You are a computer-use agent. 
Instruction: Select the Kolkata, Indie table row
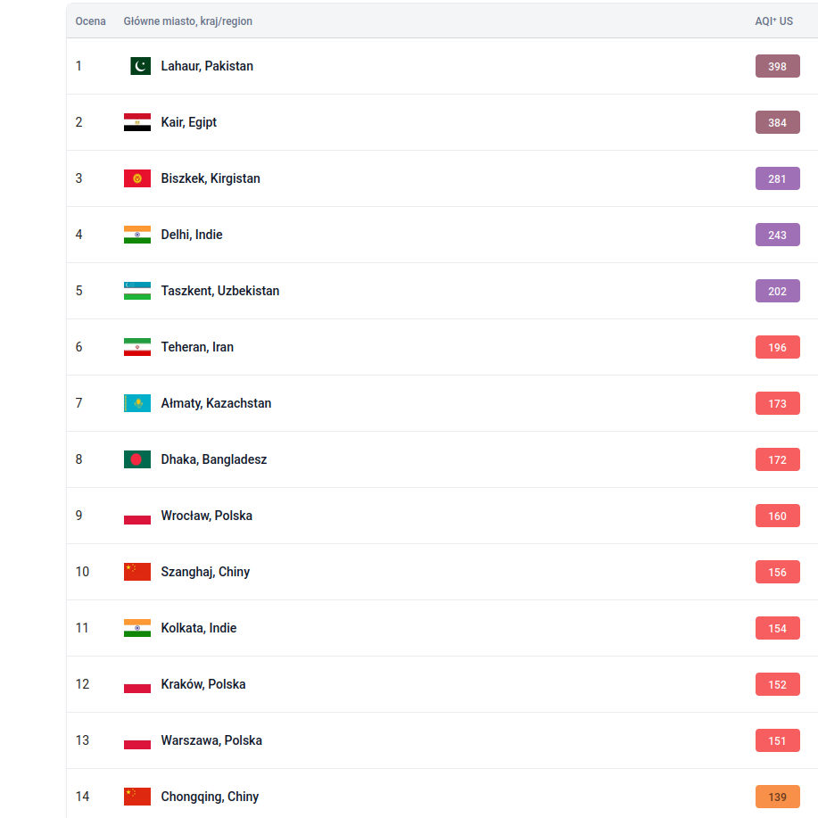coord(446,628)
